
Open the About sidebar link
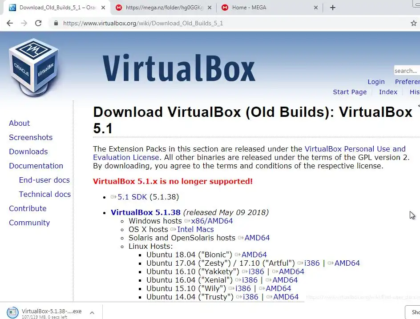click(x=19, y=123)
